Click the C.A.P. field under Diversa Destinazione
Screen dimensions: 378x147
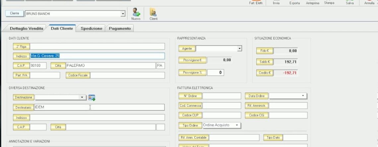pyautogui.click(x=38, y=127)
